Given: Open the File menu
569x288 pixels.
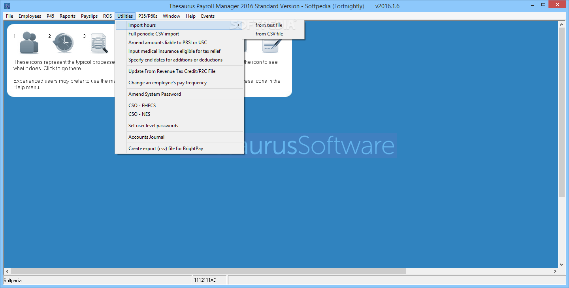Looking at the screenshot, I should coord(9,16).
